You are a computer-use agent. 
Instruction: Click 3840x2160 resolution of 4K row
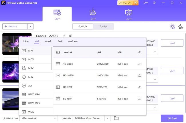103,64
